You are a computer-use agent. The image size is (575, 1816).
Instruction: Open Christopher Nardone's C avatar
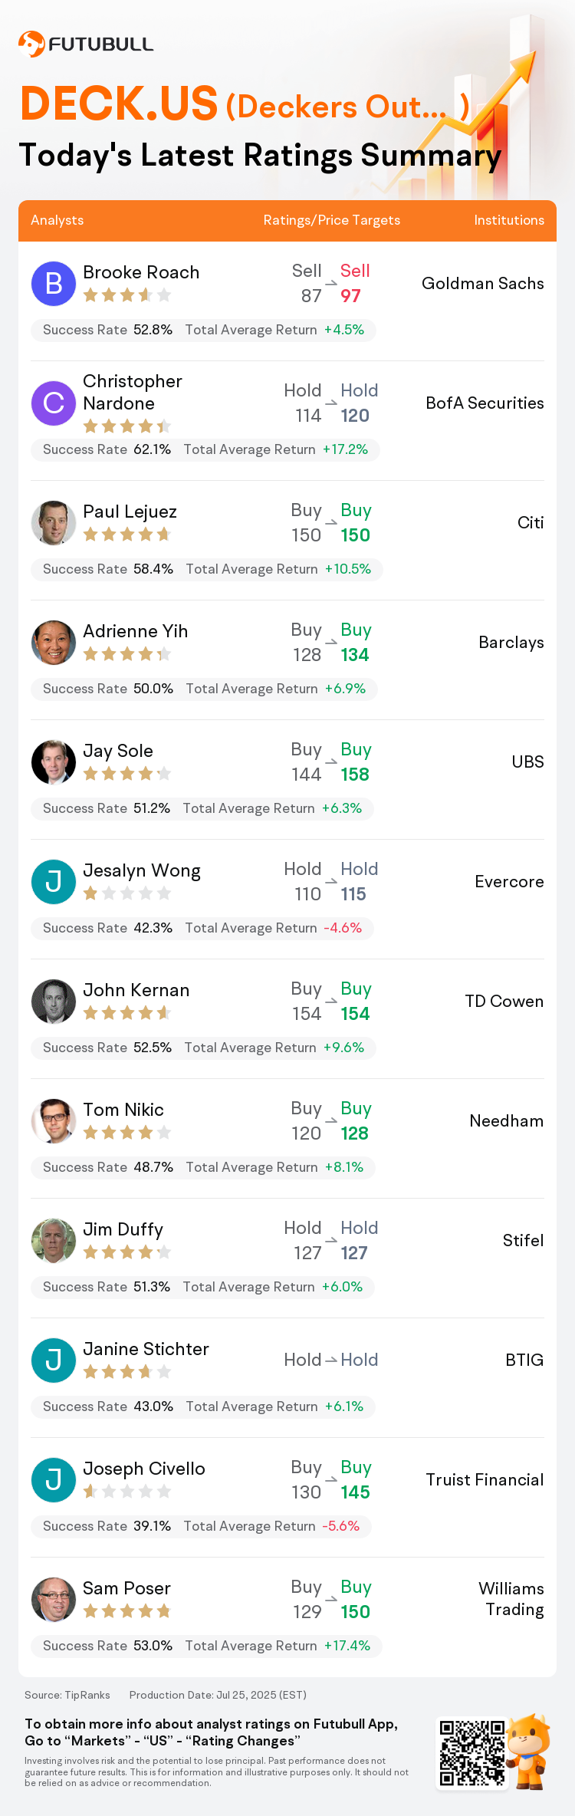click(54, 403)
